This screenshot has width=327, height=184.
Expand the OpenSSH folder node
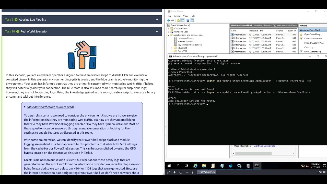[172, 51]
